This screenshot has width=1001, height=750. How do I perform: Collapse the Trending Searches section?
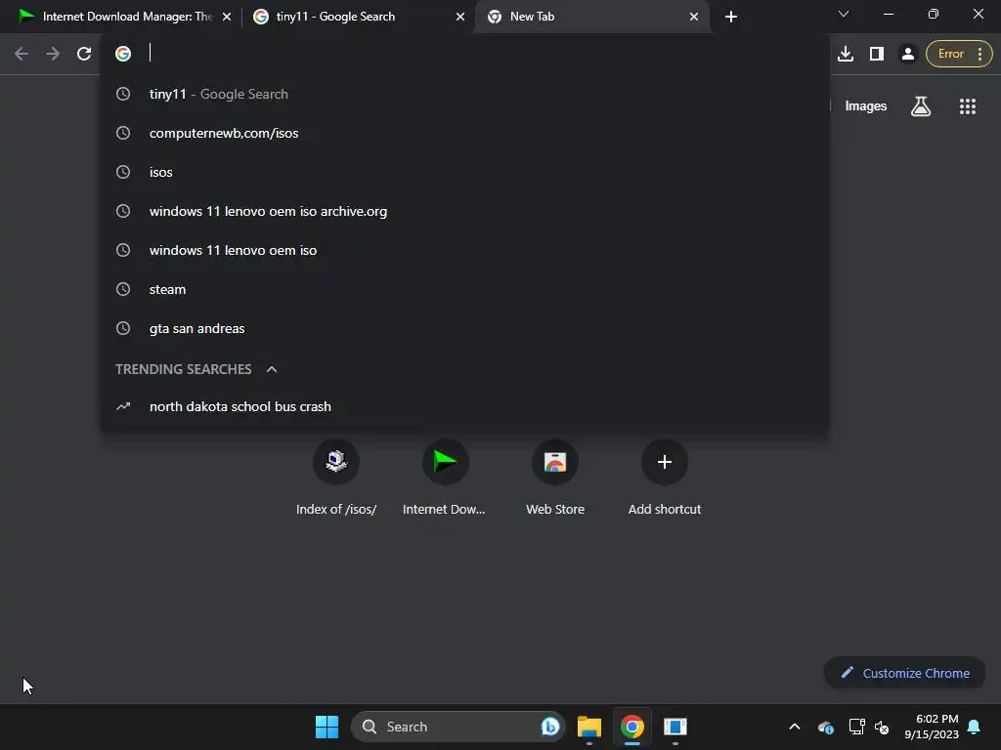click(272, 369)
